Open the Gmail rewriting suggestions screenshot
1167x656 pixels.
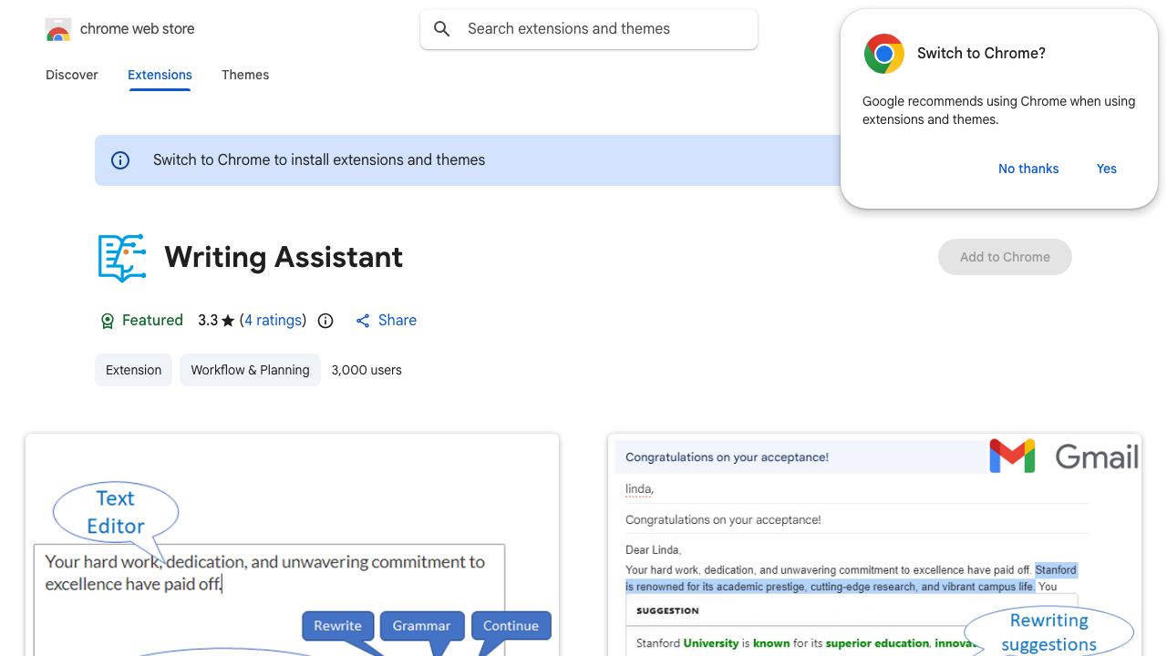pos(874,545)
